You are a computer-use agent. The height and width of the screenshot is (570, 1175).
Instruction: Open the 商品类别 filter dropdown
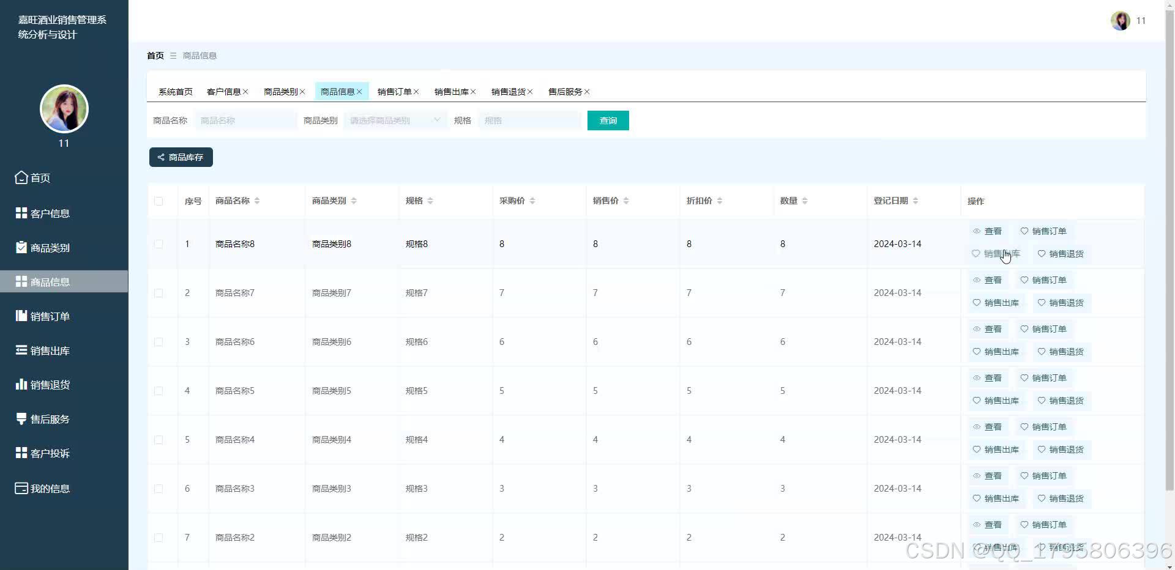pyautogui.click(x=395, y=120)
